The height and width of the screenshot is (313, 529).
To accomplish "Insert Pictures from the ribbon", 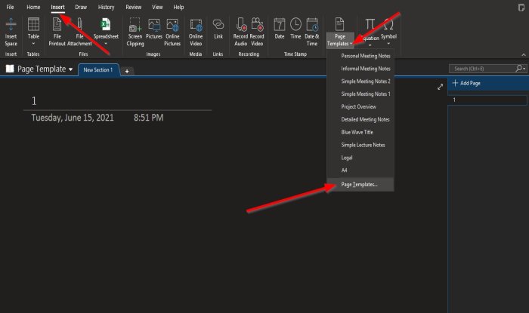I will tap(154, 25).
